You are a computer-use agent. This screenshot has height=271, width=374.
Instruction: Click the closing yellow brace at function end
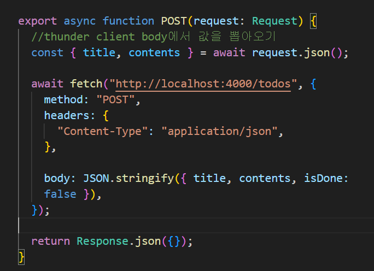[21, 257]
